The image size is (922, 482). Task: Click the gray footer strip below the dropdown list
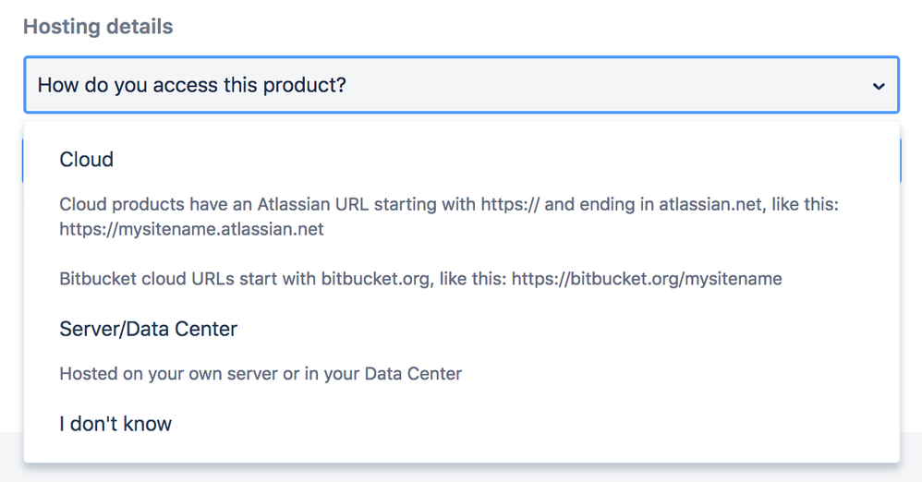tap(461, 472)
